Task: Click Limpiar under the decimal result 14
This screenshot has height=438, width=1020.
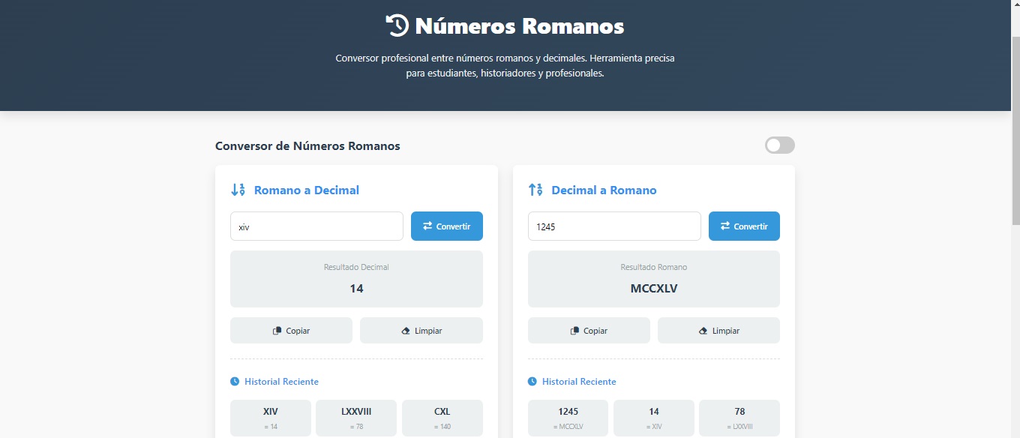Action: tap(421, 330)
